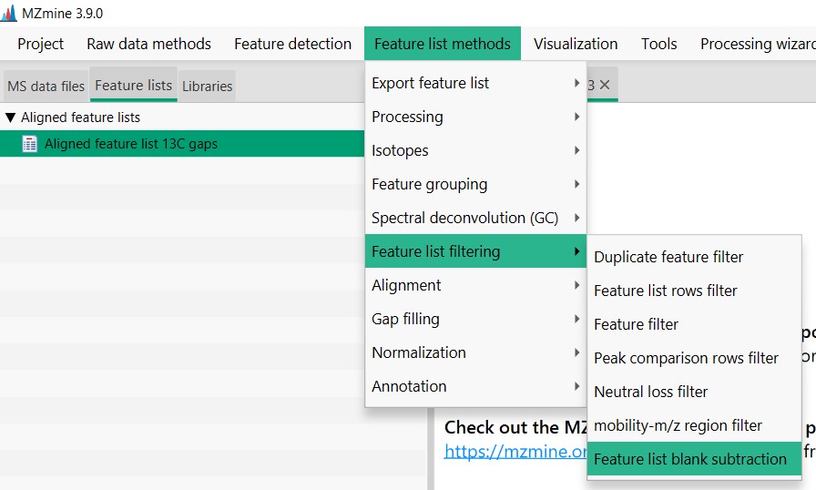Collapse the Aligned feature lists group

11,117
